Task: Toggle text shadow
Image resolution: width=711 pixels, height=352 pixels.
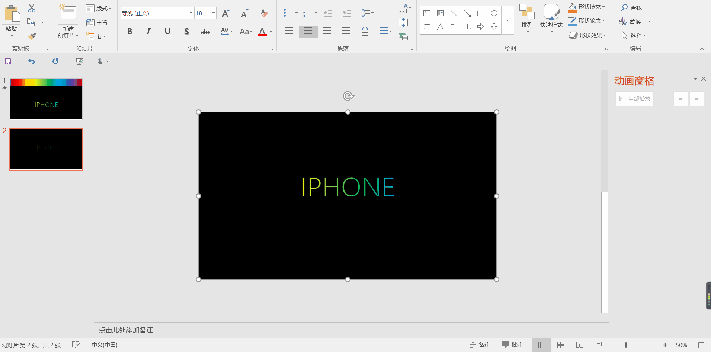Action: coord(186,32)
